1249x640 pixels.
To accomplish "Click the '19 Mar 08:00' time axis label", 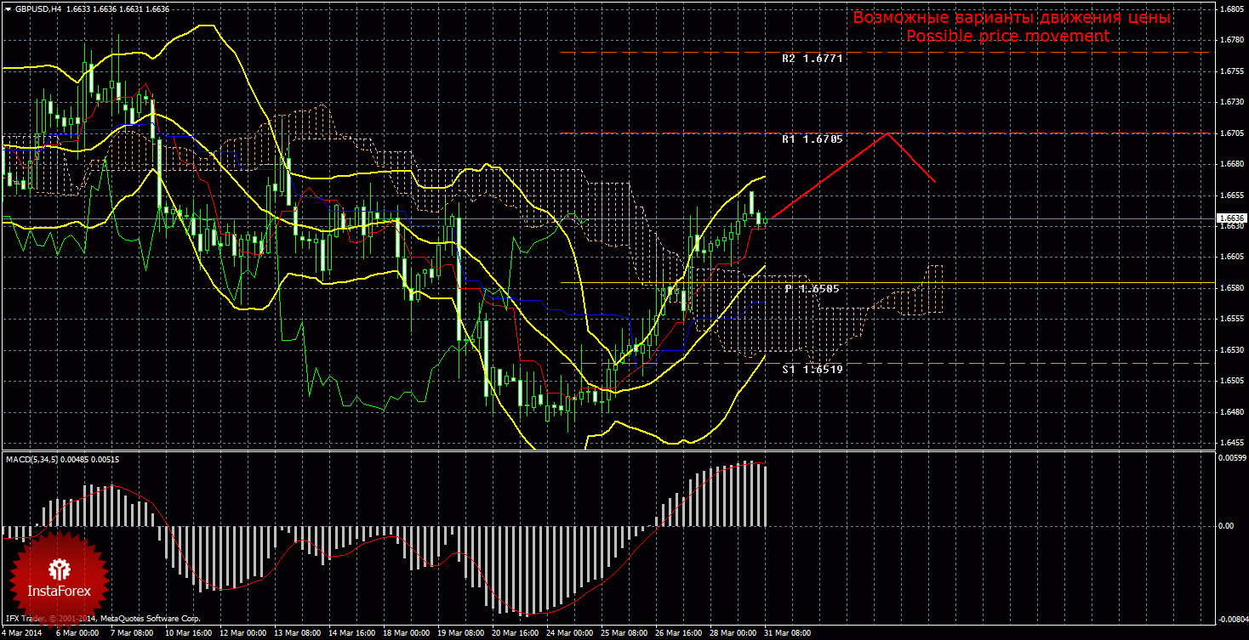I will click(459, 633).
